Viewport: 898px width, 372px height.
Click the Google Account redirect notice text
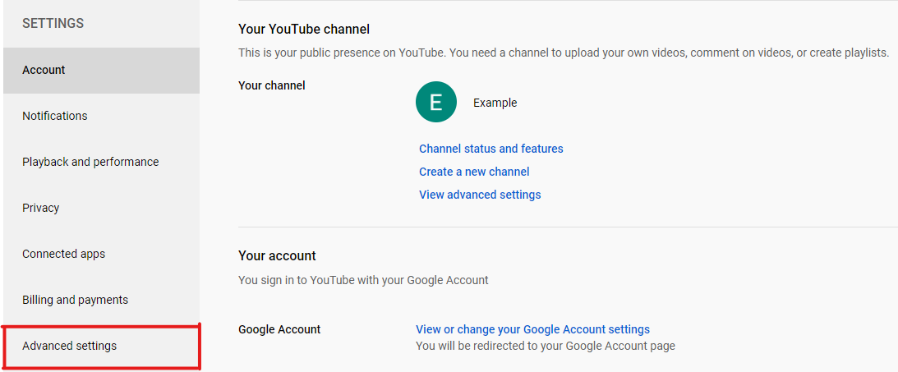point(545,346)
